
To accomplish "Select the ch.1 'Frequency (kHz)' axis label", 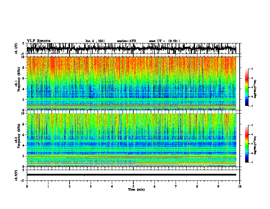I will pos(19,79).
